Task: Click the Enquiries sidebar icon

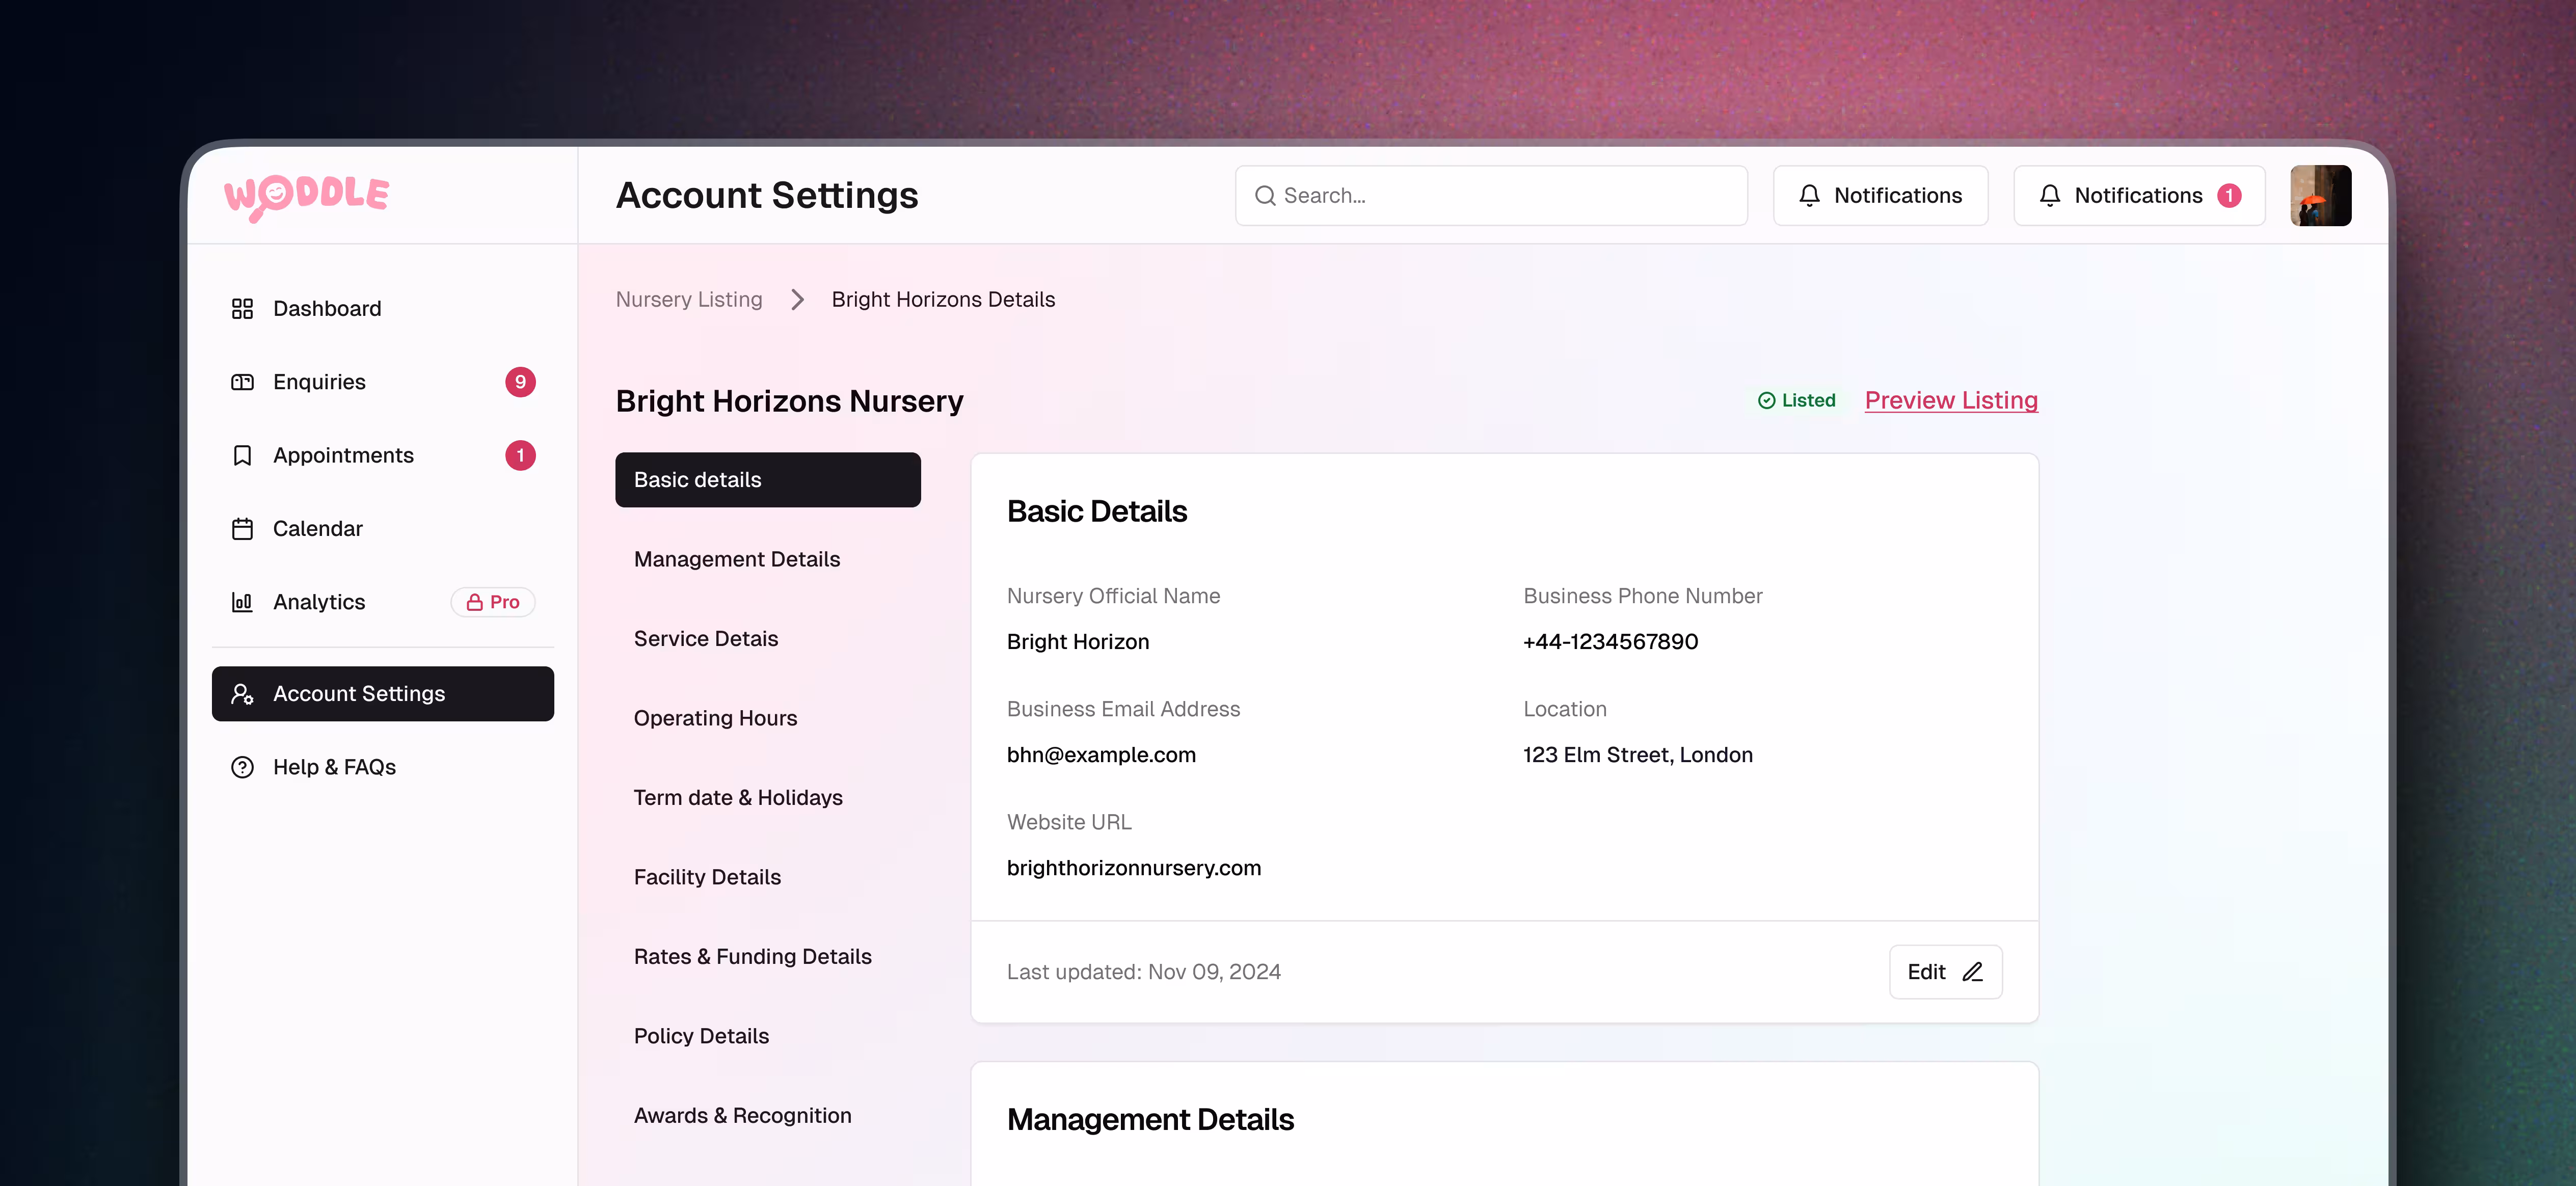Action: tap(242, 382)
